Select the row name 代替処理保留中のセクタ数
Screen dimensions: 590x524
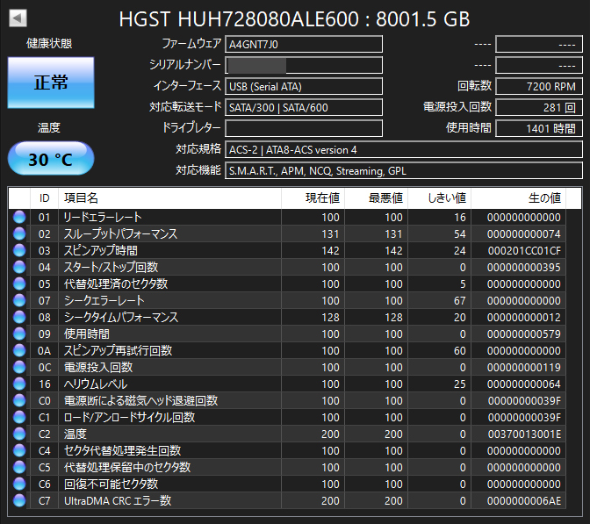pos(127,467)
